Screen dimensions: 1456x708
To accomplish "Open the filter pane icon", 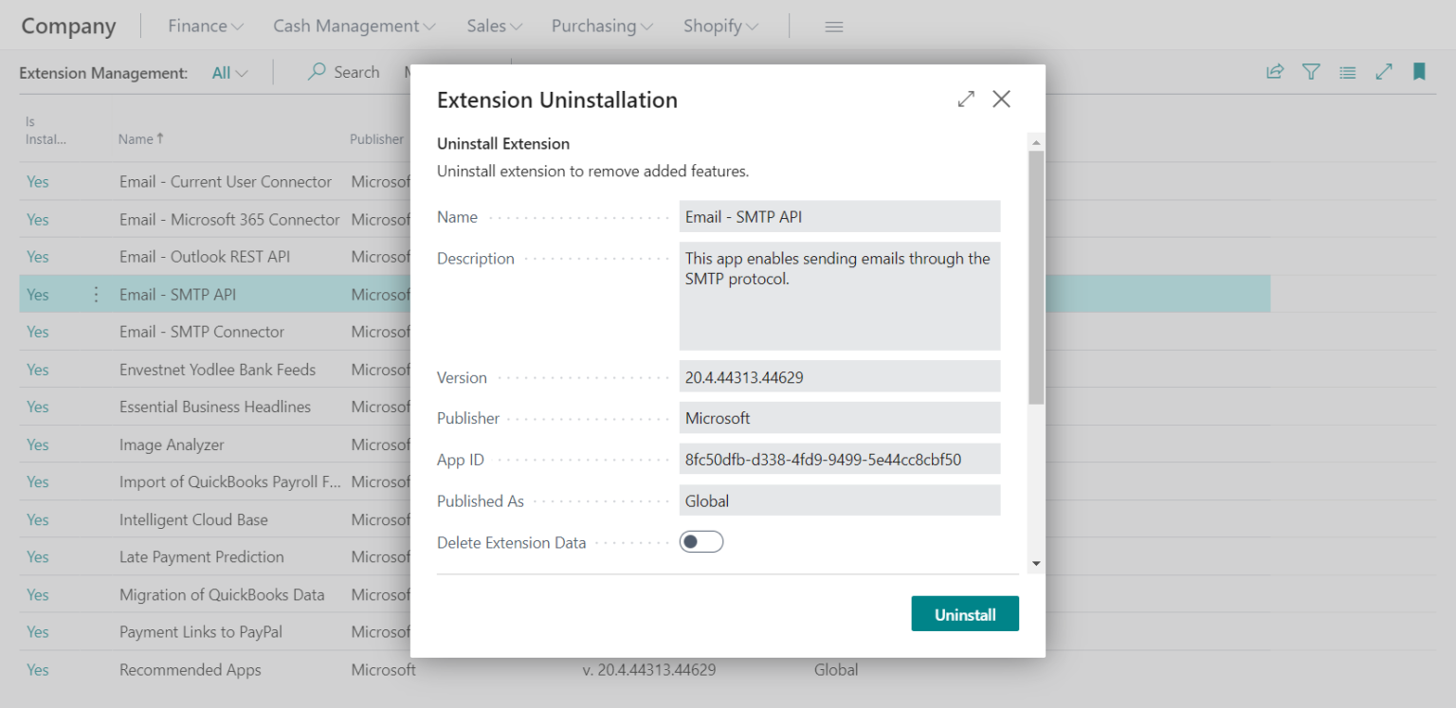I will 1311,71.
